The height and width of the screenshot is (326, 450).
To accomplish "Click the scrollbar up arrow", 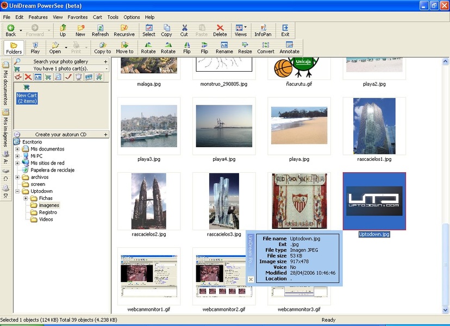I will (x=445, y=61).
